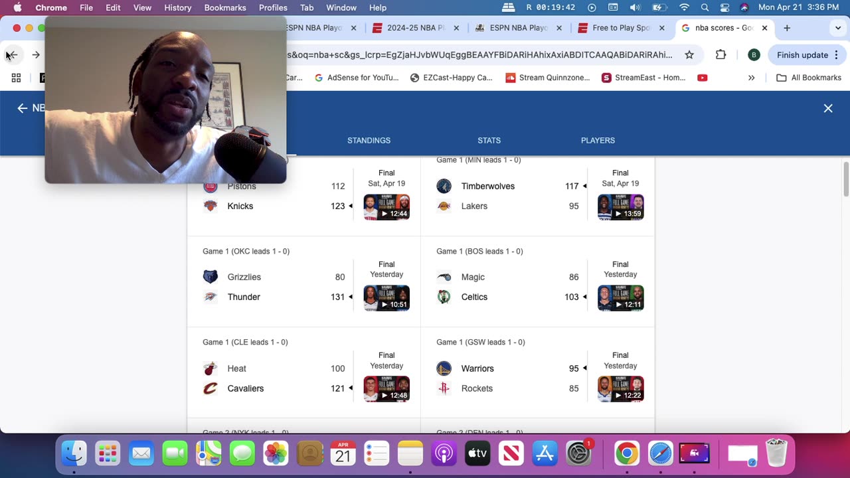Open App Store in the Dock
Image resolution: width=850 pixels, height=478 pixels.
click(x=545, y=453)
